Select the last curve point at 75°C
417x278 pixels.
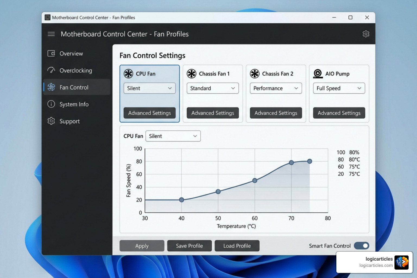pos(309,161)
